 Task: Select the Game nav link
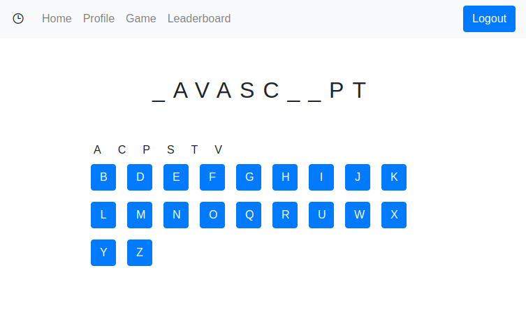tap(141, 19)
